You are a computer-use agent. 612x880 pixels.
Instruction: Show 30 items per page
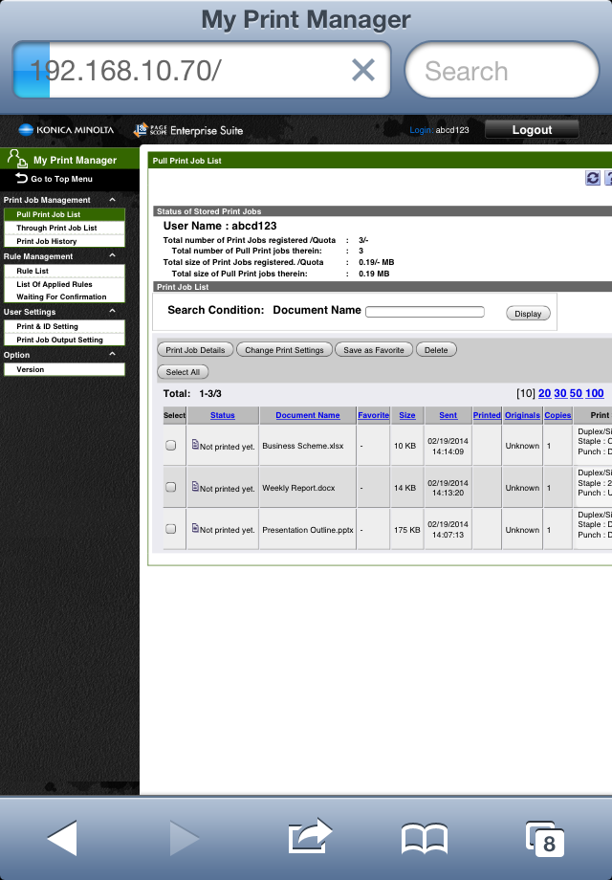[559, 393]
